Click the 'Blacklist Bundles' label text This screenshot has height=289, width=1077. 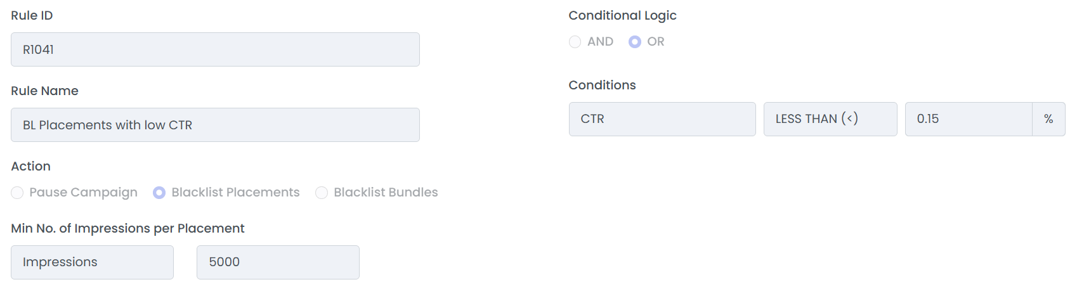(386, 193)
